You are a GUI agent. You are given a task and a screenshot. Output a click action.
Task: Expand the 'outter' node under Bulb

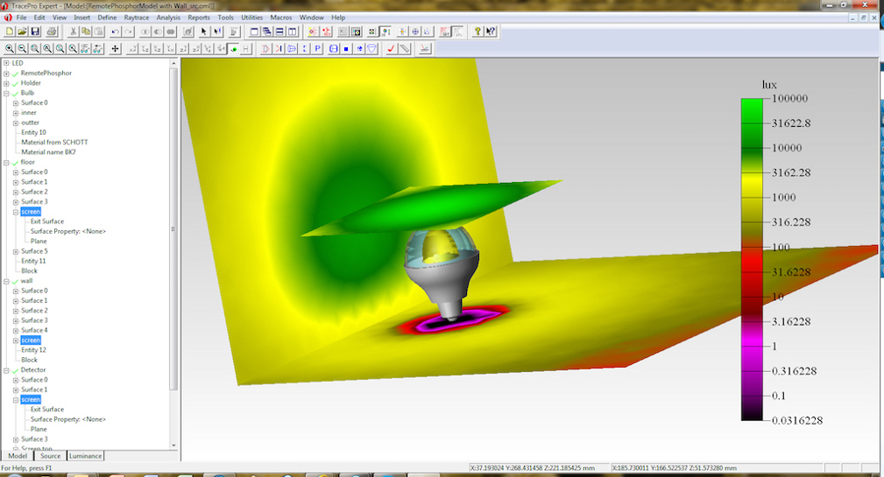(16, 123)
